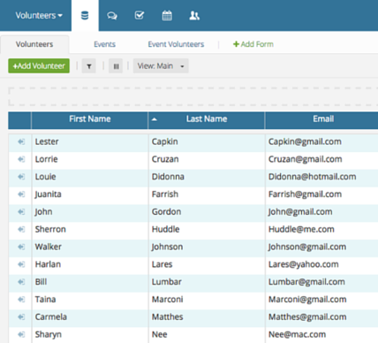Open record icon for Sherron Huddle
The width and height of the screenshot is (378, 343).
(21, 229)
